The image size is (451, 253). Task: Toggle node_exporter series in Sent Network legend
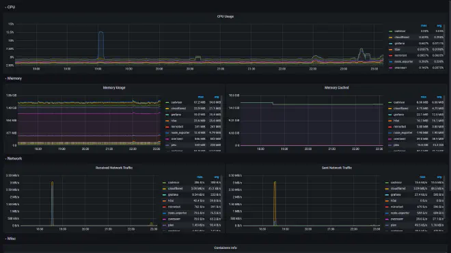pos(400,213)
